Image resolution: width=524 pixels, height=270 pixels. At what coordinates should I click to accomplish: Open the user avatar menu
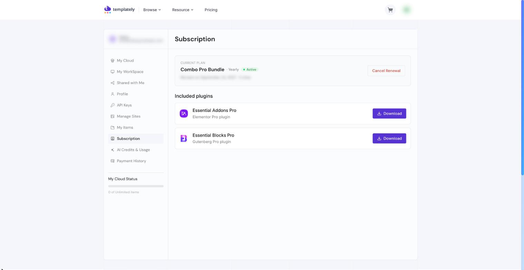click(407, 10)
